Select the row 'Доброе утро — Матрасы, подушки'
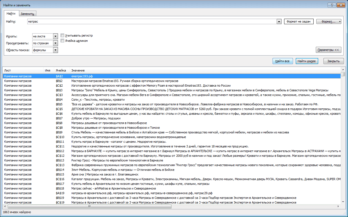The image size is (348, 217). coord(172,118)
